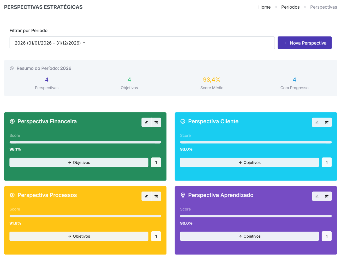This screenshot has height=260, width=341.
Task: Click the objective count badge in Perspectiva Aprendizado
Action: click(x=327, y=236)
